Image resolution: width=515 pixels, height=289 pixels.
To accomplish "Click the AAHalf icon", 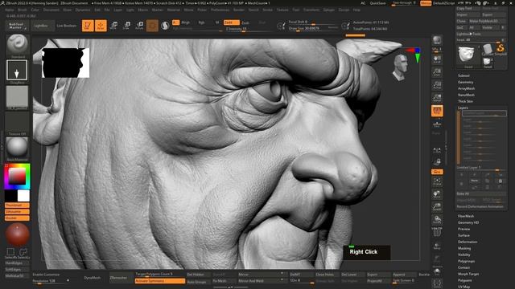I will [437, 97].
